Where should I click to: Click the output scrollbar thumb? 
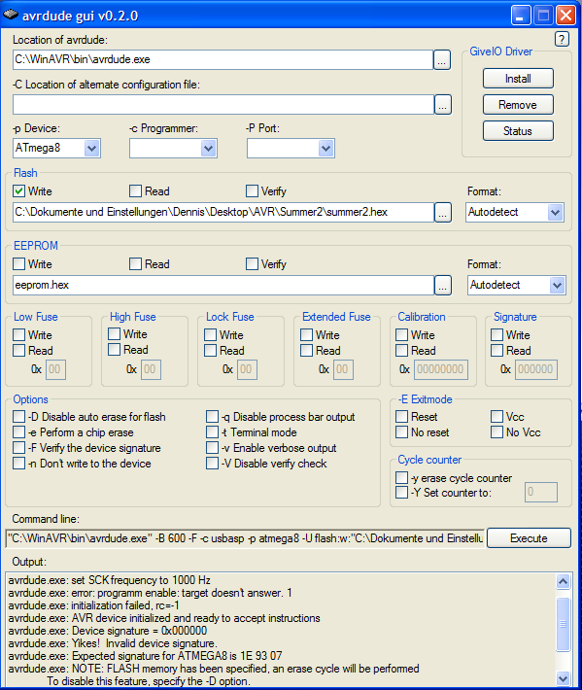point(564,624)
